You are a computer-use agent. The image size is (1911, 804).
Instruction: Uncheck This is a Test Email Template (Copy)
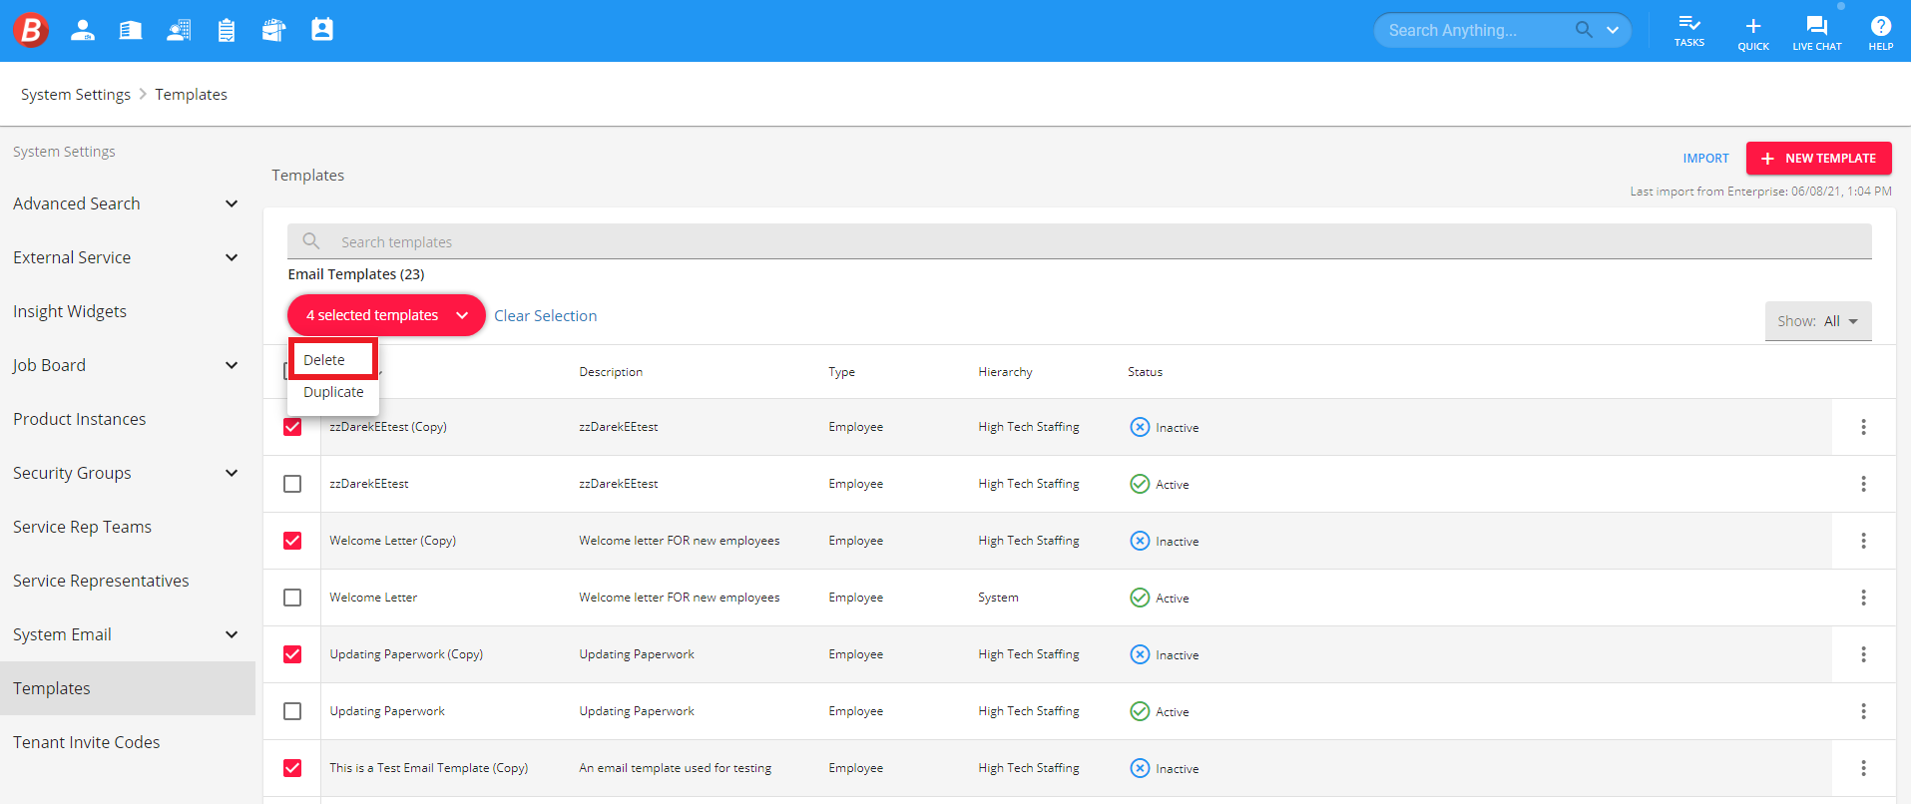coord(292,768)
